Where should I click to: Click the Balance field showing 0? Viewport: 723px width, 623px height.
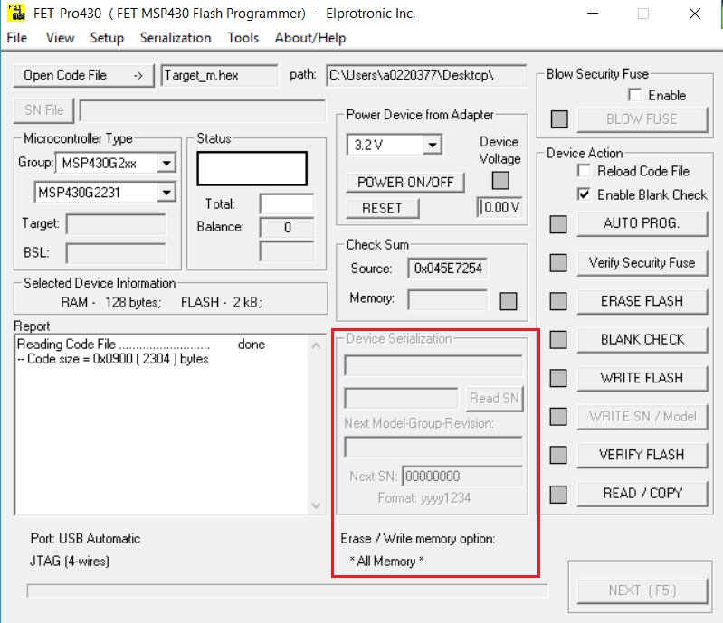pos(287,228)
